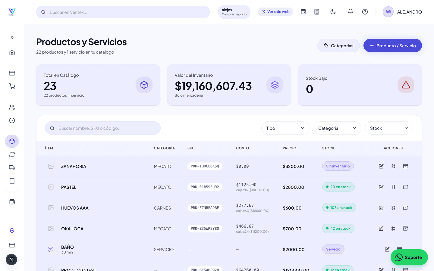Archive the PASTEL product

405,187
